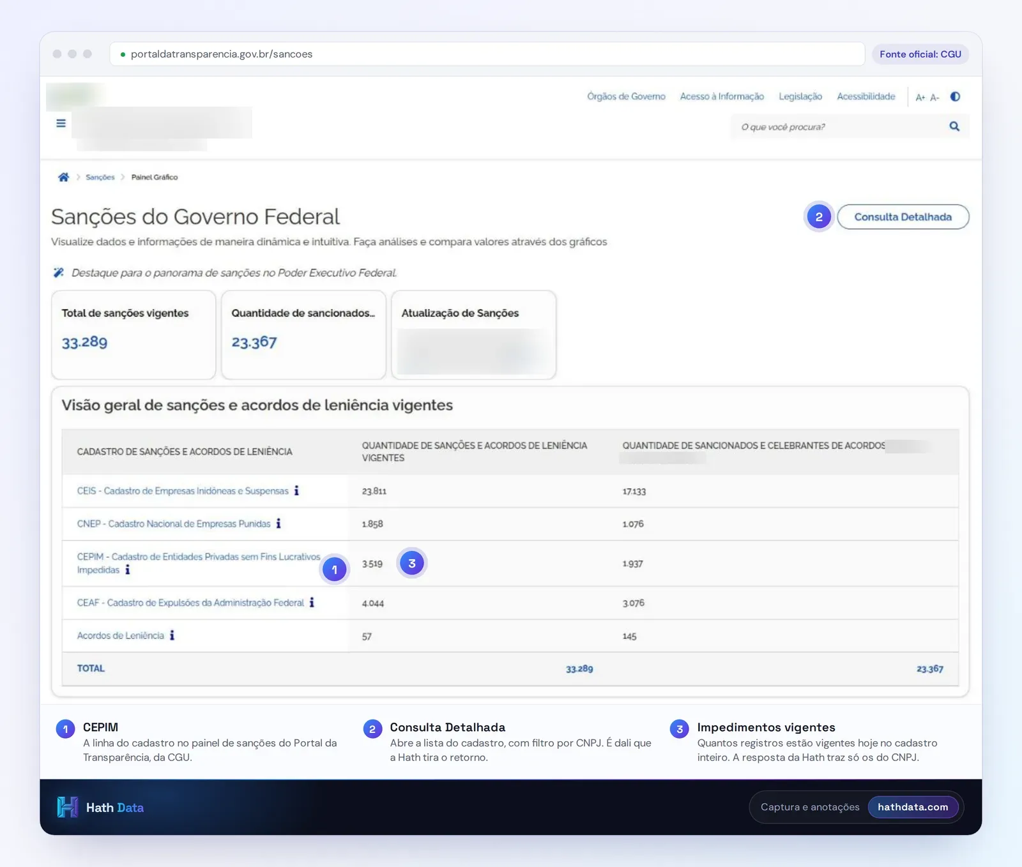Click column header Quantidade de Sancionados e Celebrantes
This screenshot has height=867, width=1022.
(x=754, y=446)
